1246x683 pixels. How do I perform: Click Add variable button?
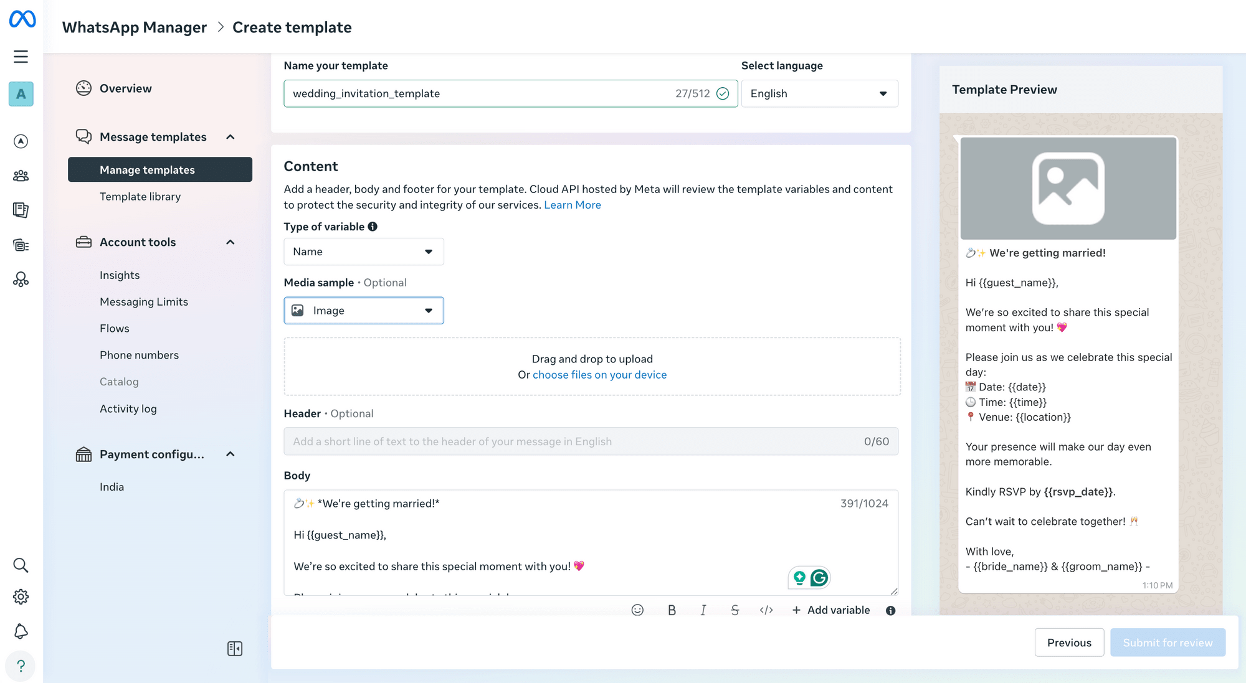tap(831, 610)
